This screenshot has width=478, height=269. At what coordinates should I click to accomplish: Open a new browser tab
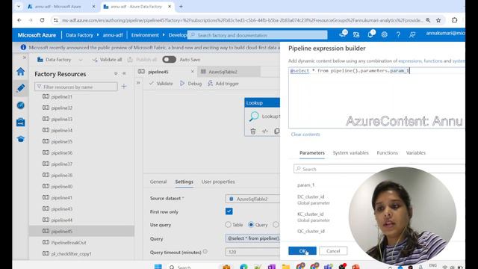(x=181, y=7)
